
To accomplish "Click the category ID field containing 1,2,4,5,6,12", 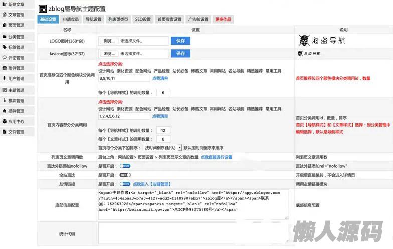I will 124,116.
